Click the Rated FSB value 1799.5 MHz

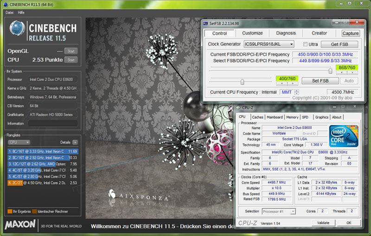276,199
